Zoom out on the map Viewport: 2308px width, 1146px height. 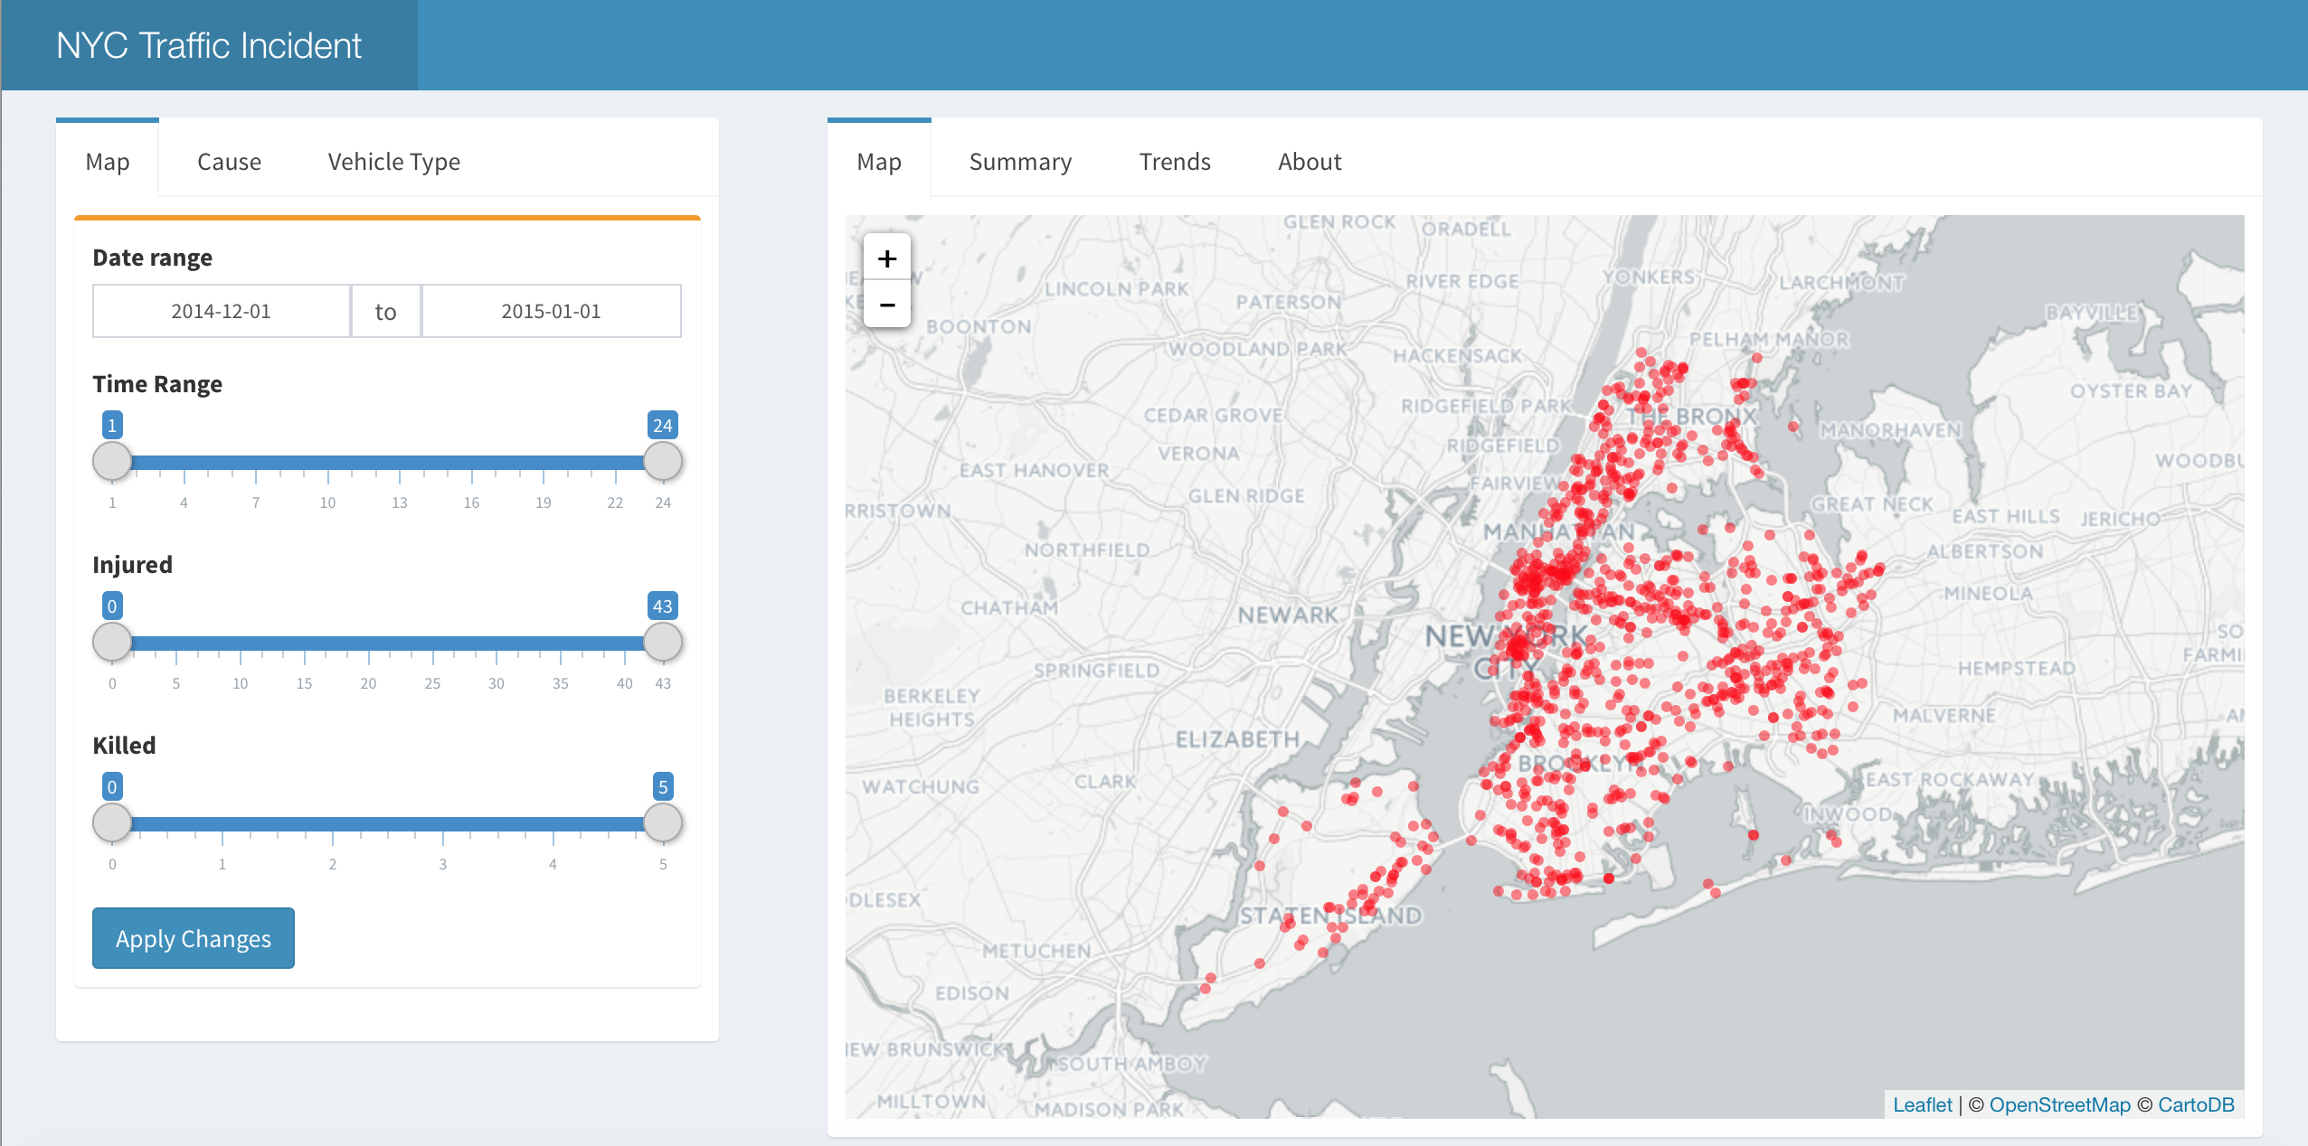coord(886,305)
